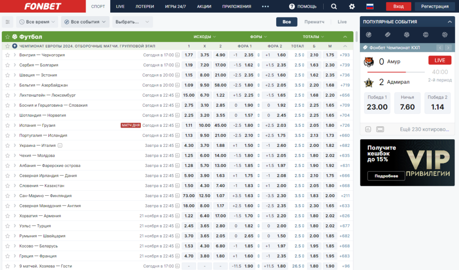Star the Португалия — Исландия match
The width and height of the screenshot is (459, 270).
[x=7, y=135]
